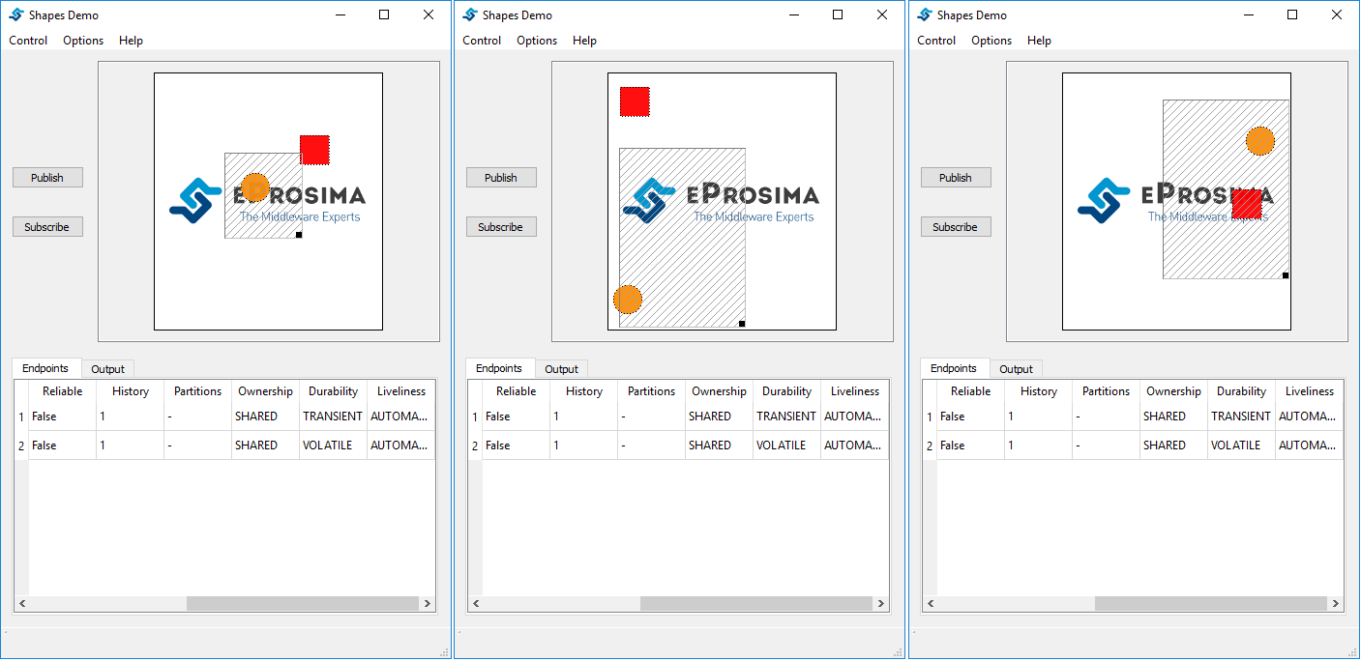This screenshot has height=661, width=1361.
Task: Click TRANSIENT cell in middle window row 1
Action: 787,417
